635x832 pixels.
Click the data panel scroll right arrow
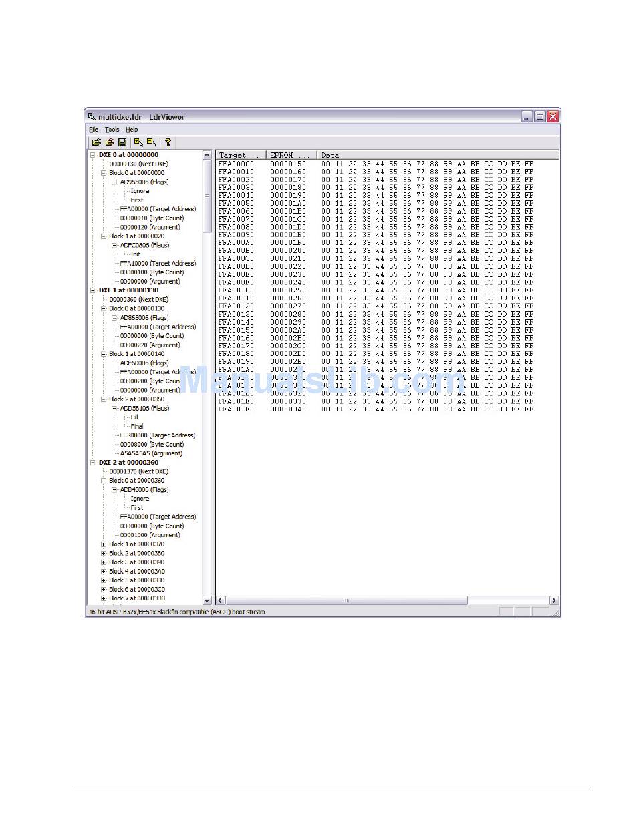click(553, 600)
